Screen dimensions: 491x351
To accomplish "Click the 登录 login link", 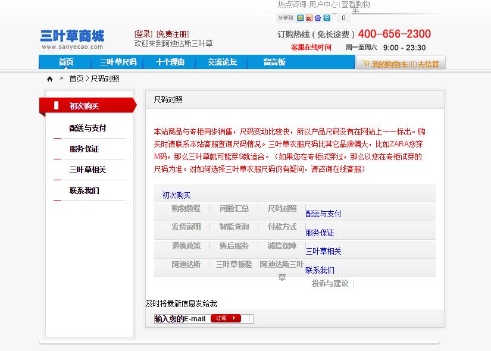I will click(143, 34).
